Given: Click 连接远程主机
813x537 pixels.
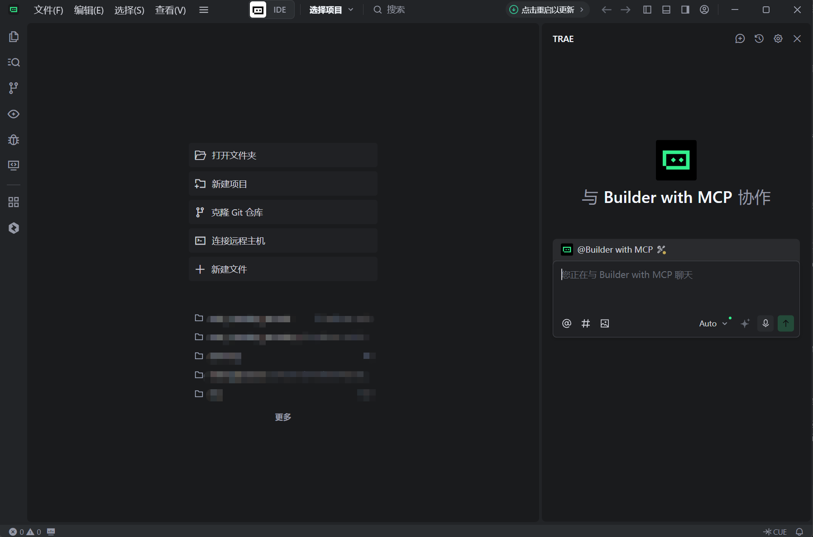Looking at the screenshot, I should pos(283,240).
